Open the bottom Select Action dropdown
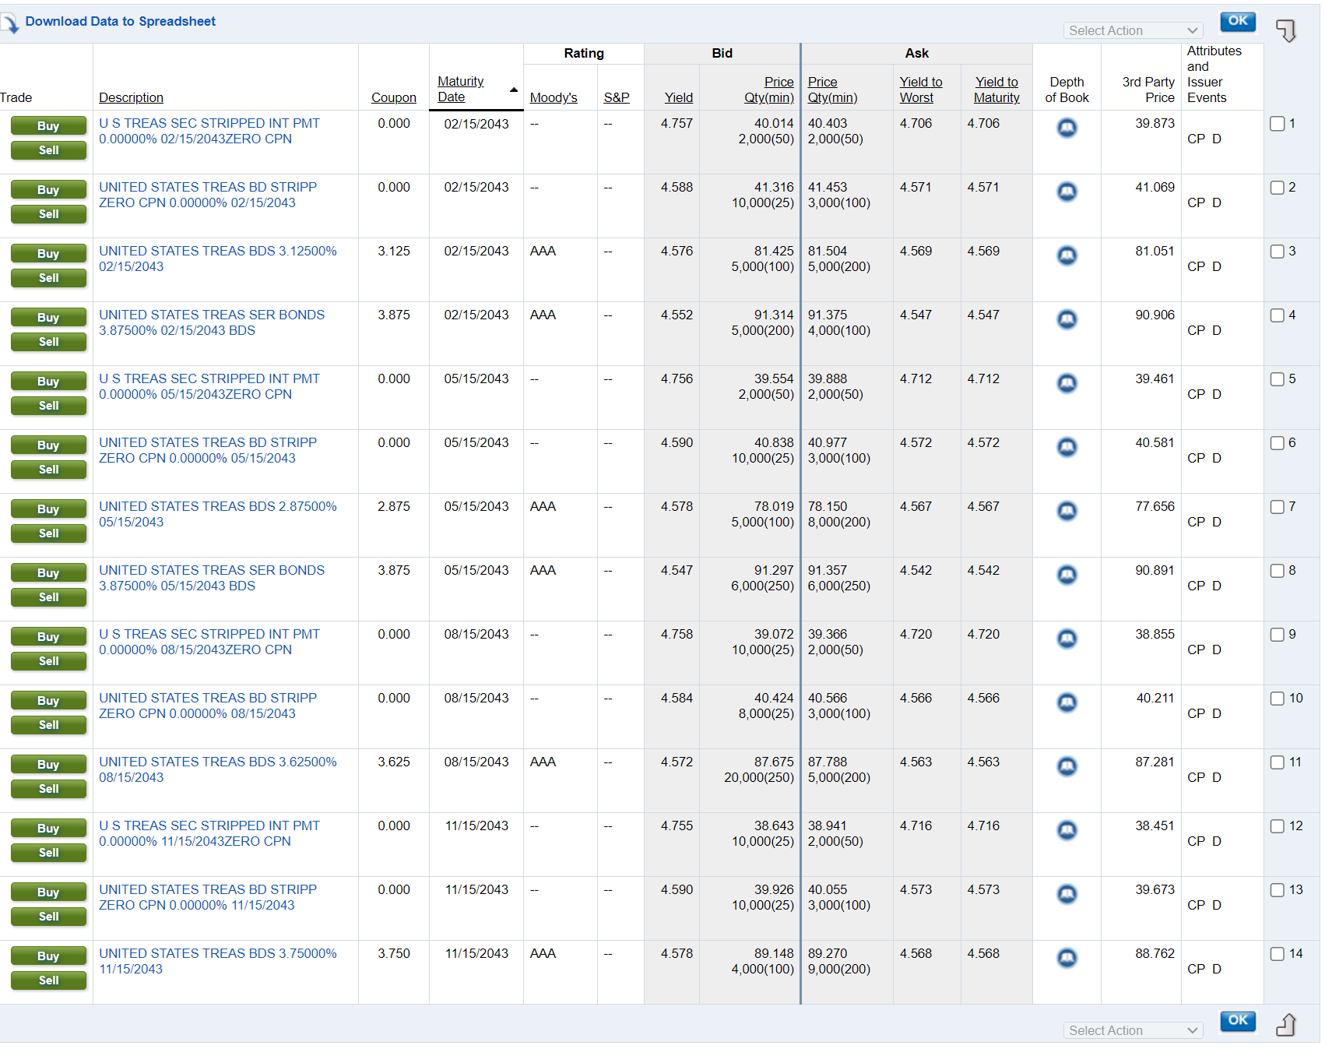This screenshot has width=1325, height=1049. pyautogui.click(x=1133, y=1030)
